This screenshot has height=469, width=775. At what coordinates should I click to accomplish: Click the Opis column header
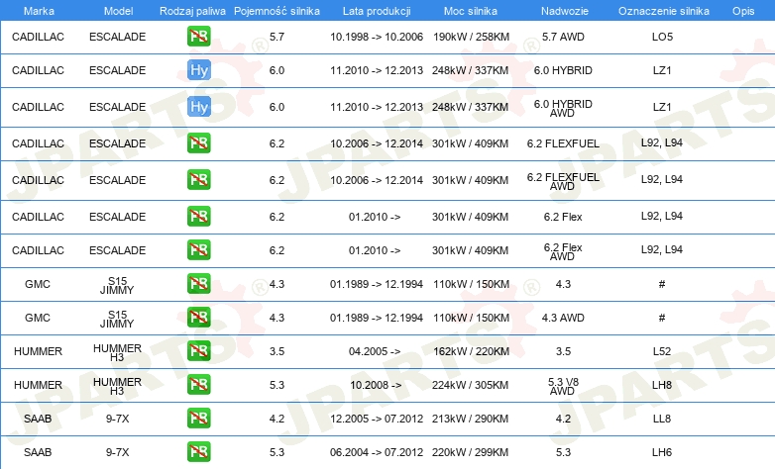coord(743,11)
